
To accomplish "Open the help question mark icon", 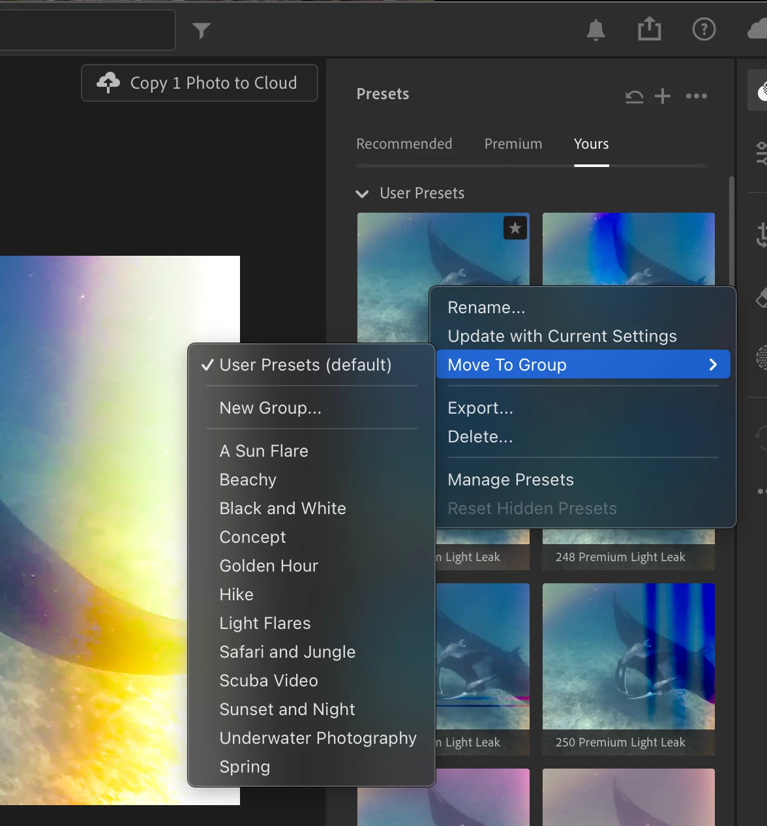I will click(704, 29).
